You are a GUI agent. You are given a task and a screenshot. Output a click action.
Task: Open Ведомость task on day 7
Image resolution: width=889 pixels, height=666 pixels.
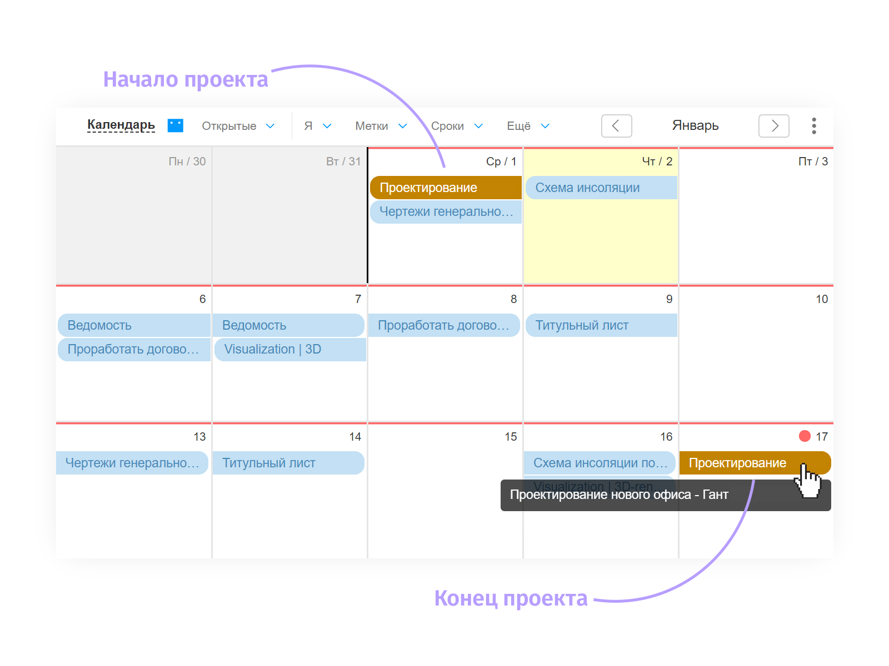(288, 325)
